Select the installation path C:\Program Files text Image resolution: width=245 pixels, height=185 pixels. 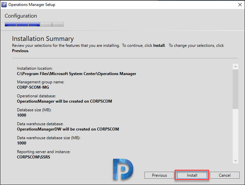tap(77, 73)
